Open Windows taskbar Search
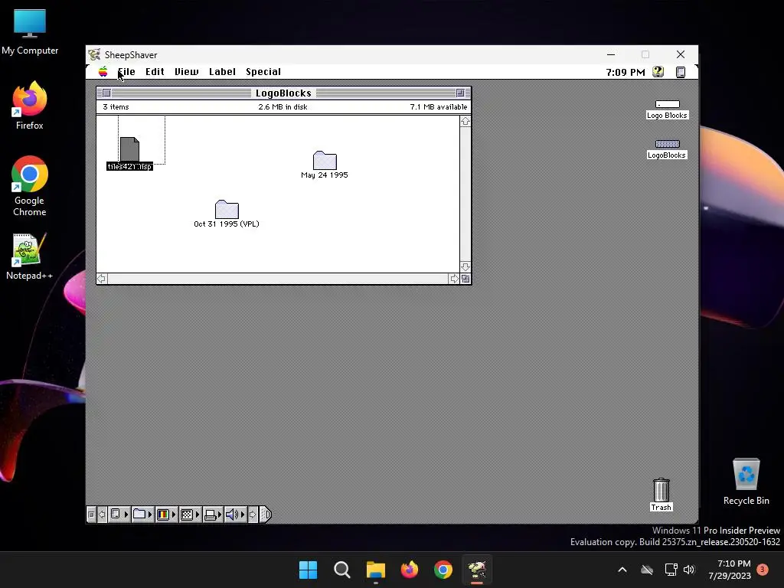Screen dimensions: 784x588 point(342,570)
